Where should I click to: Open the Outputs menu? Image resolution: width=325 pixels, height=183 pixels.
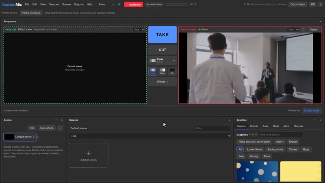click(x=79, y=4)
